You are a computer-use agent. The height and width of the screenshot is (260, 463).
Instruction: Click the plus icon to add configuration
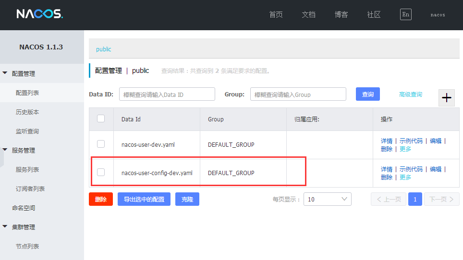(447, 97)
